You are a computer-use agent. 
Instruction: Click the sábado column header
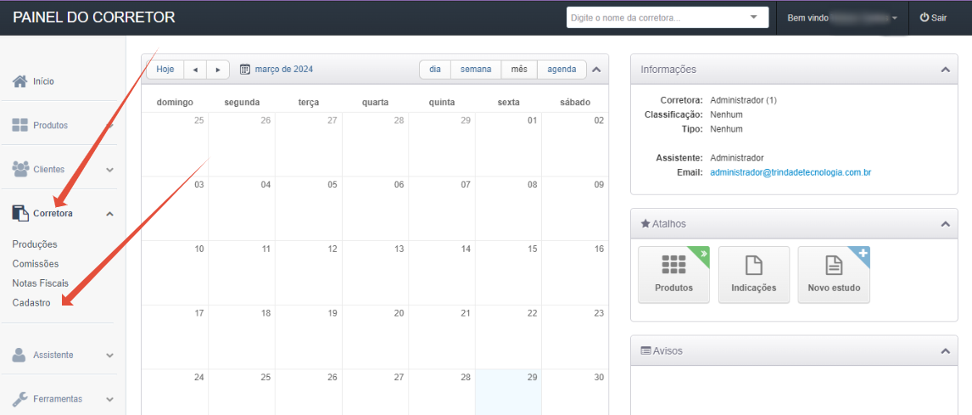click(x=575, y=103)
